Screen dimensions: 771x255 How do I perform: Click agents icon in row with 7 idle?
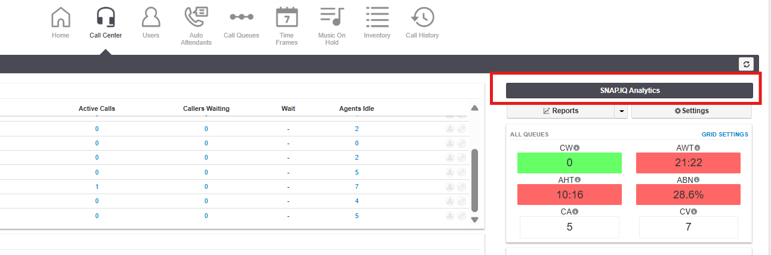450,186
